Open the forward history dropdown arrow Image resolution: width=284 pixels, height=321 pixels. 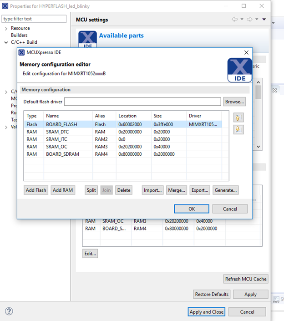(x=257, y=19)
